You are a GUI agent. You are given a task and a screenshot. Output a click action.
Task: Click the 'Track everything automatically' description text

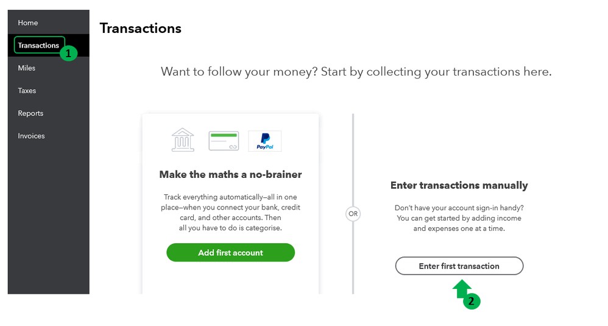pyautogui.click(x=230, y=213)
